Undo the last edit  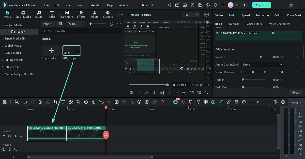pos(25,102)
